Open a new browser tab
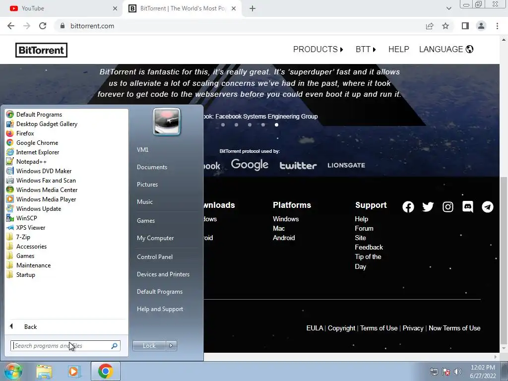Screen dimensions: 508x381 pyautogui.click(x=253, y=8)
